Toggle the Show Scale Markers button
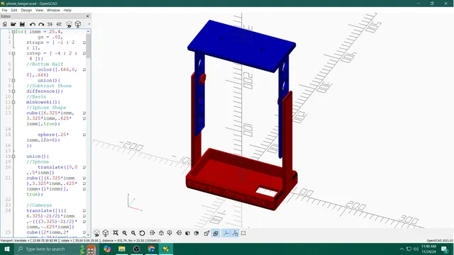The width and height of the screenshot is (454, 255). click(235, 233)
